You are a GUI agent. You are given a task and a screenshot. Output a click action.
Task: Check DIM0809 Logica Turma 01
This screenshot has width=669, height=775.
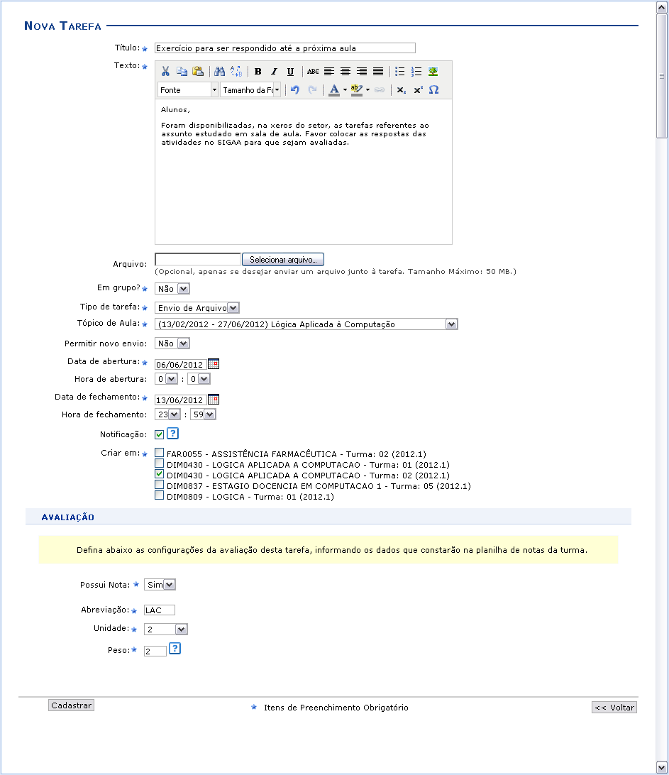coord(159,495)
